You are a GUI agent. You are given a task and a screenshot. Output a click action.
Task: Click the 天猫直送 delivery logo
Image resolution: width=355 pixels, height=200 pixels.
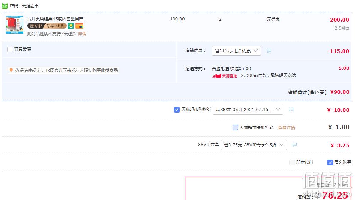tap(224, 76)
